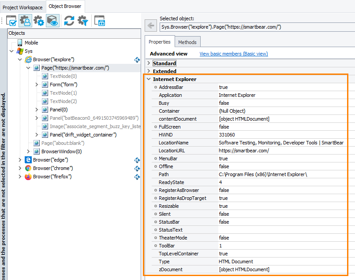The width and height of the screenshot is (355, 280).
Task: Click the Chrome browser icon in tree
Action: 28,168
